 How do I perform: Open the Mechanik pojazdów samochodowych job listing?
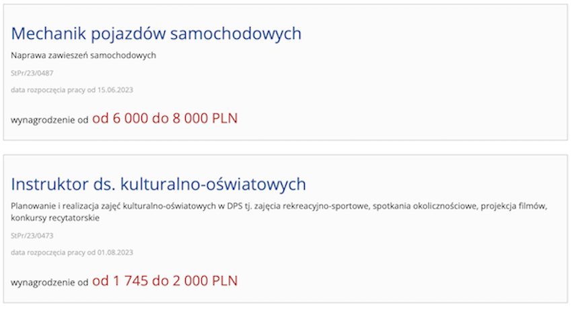coord(156,34)
